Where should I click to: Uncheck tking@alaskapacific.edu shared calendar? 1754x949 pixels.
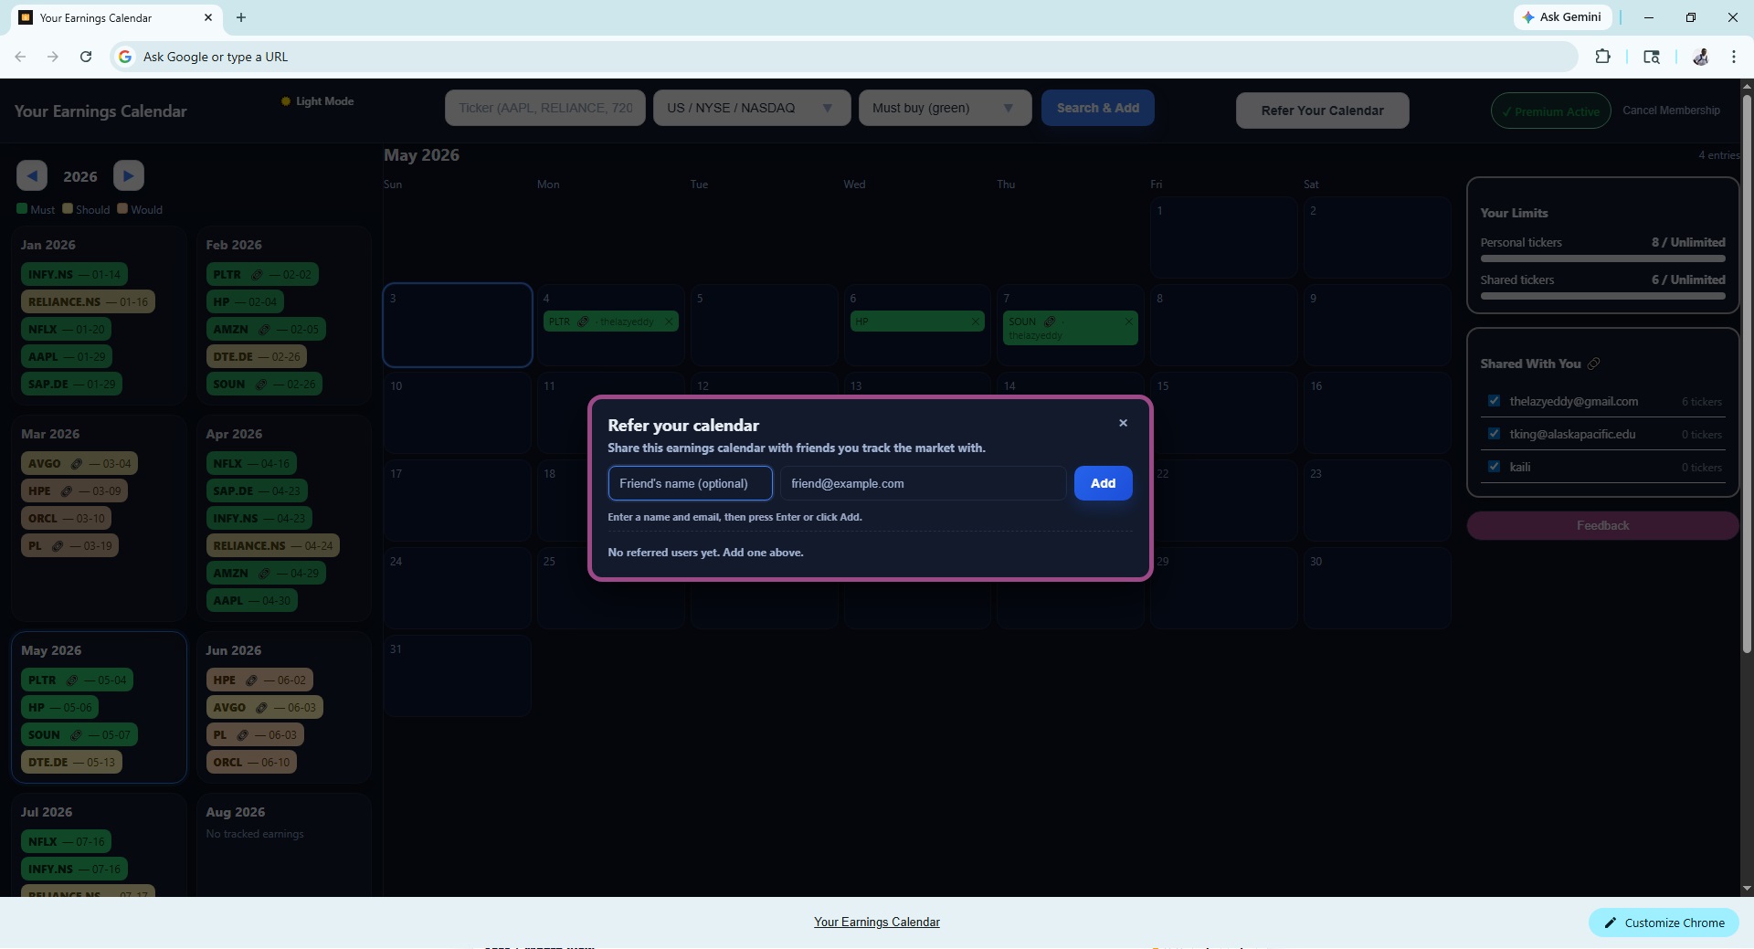1494,434
